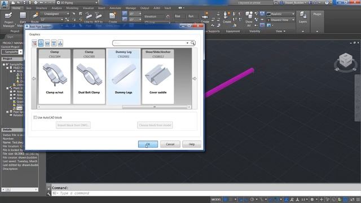Switch to the Manage ribbon tab
Screen dimensions: 361x203
pyautogui.click(x=130, y=8)
